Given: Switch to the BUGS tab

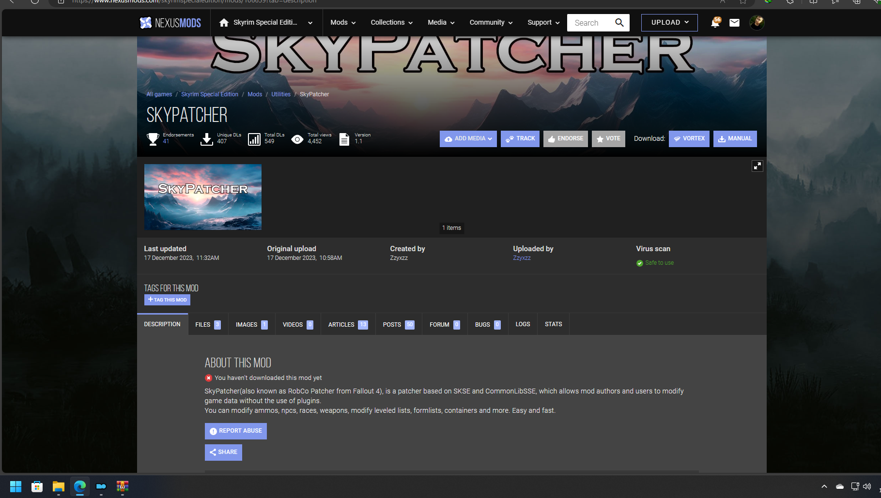Looking at the screenshot, I should tap(488, 325).
